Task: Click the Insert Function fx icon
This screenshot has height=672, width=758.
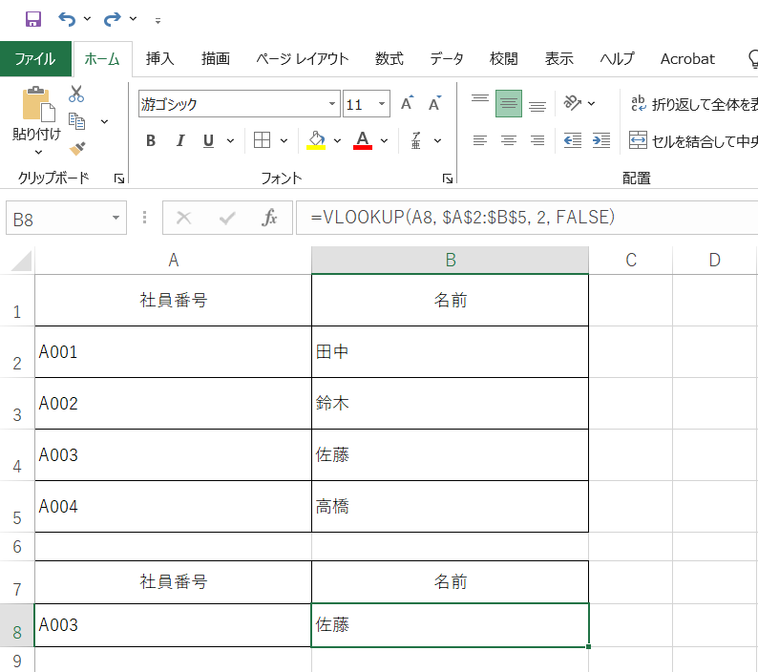Action: pos(269,218)
